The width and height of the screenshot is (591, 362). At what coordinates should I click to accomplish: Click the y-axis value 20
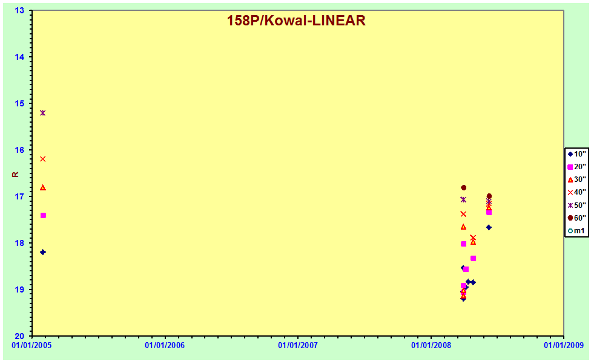coord(19,336)
